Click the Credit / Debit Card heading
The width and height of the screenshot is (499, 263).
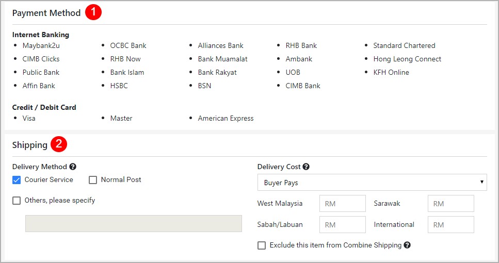pyautogui.click(x=44, y=107)
